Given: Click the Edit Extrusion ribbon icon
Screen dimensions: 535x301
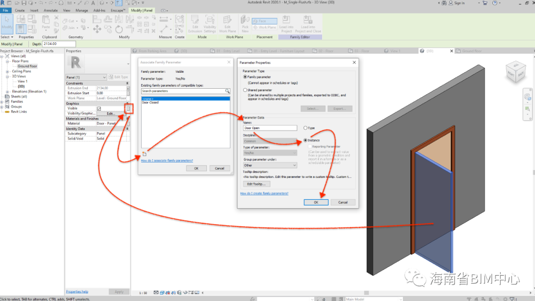Looking at the screenshot, I should click(195, 23).
